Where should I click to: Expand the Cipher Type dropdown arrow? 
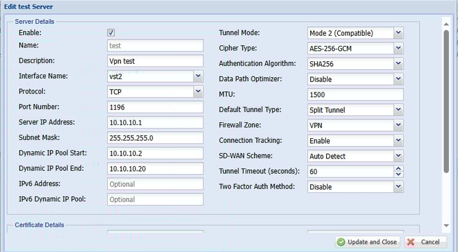tap(398, 48)
